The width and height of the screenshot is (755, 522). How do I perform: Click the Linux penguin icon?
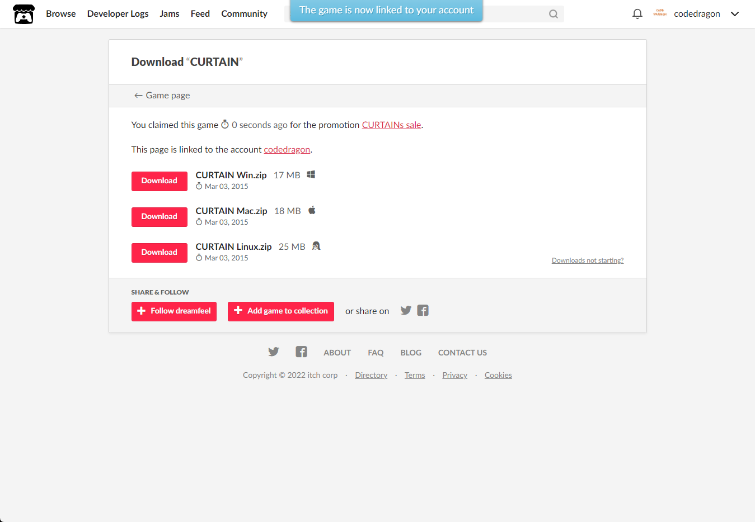pos(316,246)
